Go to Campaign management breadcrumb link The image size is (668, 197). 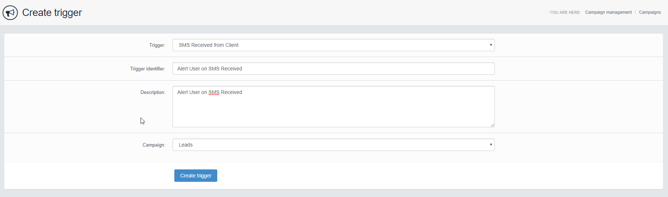tap(608, 12)
